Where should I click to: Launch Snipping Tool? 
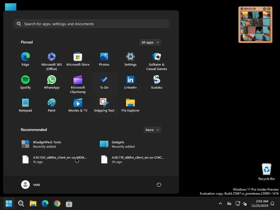[104, 105]
